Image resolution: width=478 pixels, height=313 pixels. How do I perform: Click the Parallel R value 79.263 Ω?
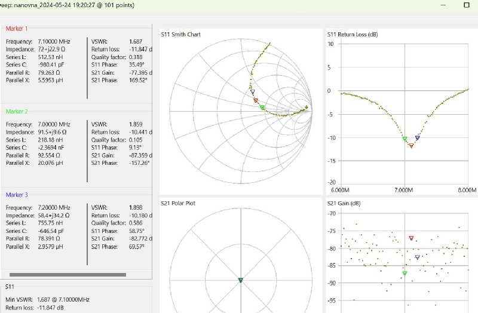click(x=49, y=72)
